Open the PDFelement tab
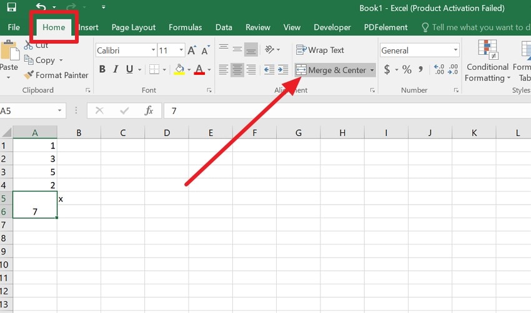The image size is (531, 313). click(x=385, y=27)
